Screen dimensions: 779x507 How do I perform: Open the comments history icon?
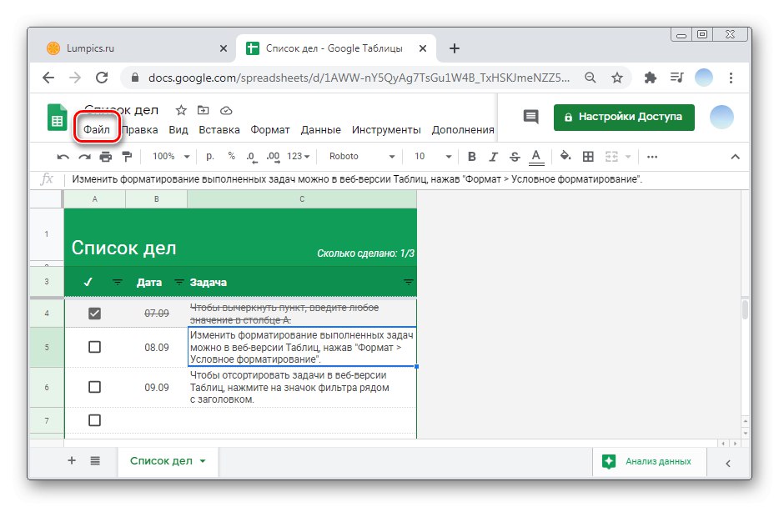tap(530, 118)
